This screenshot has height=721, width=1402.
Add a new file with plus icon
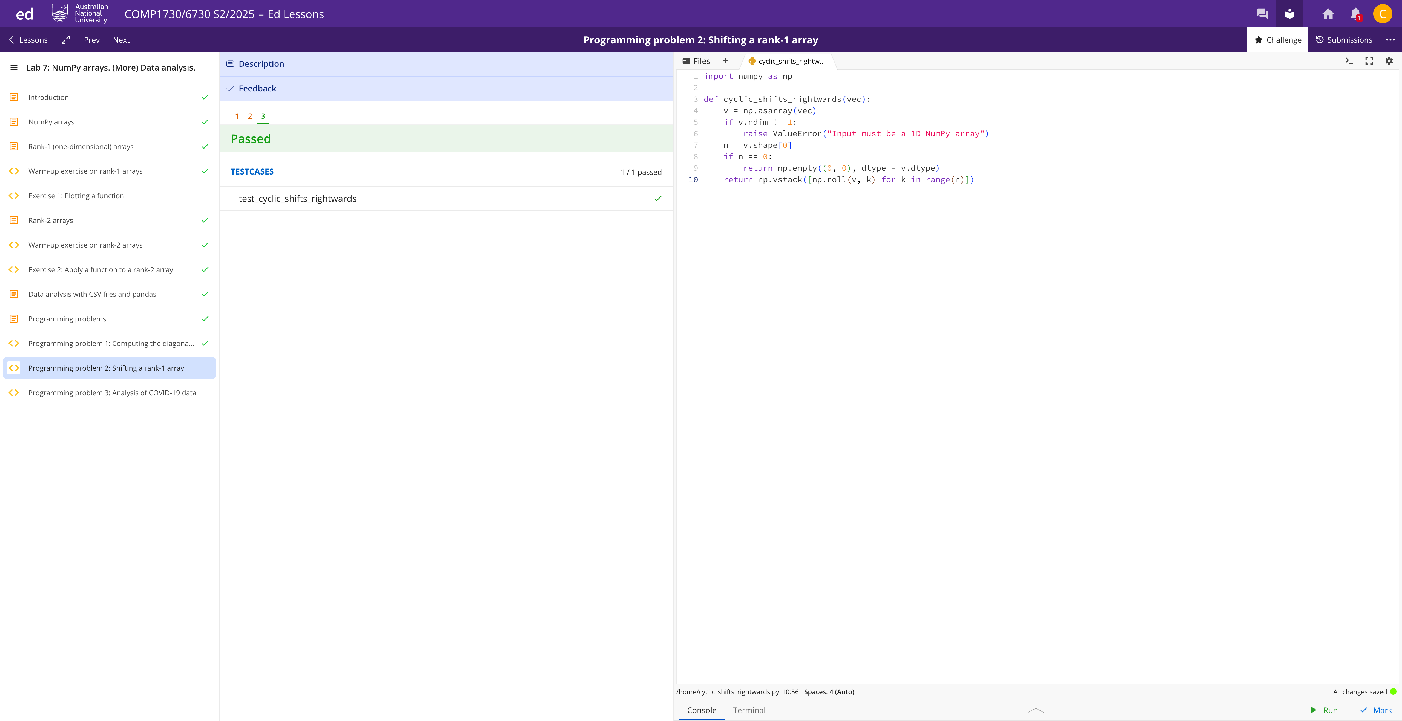point(725,61)
